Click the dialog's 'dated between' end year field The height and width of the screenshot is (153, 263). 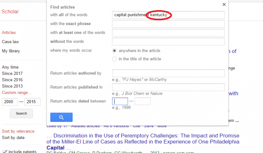click(143, 101)
